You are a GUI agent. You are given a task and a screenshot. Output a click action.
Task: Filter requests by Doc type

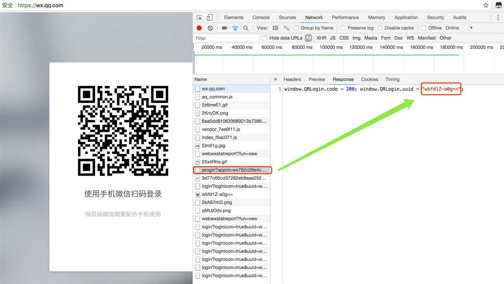[x=398, y=38]
